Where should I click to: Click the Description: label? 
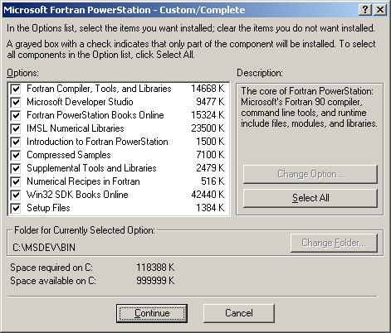click(260, 73)
